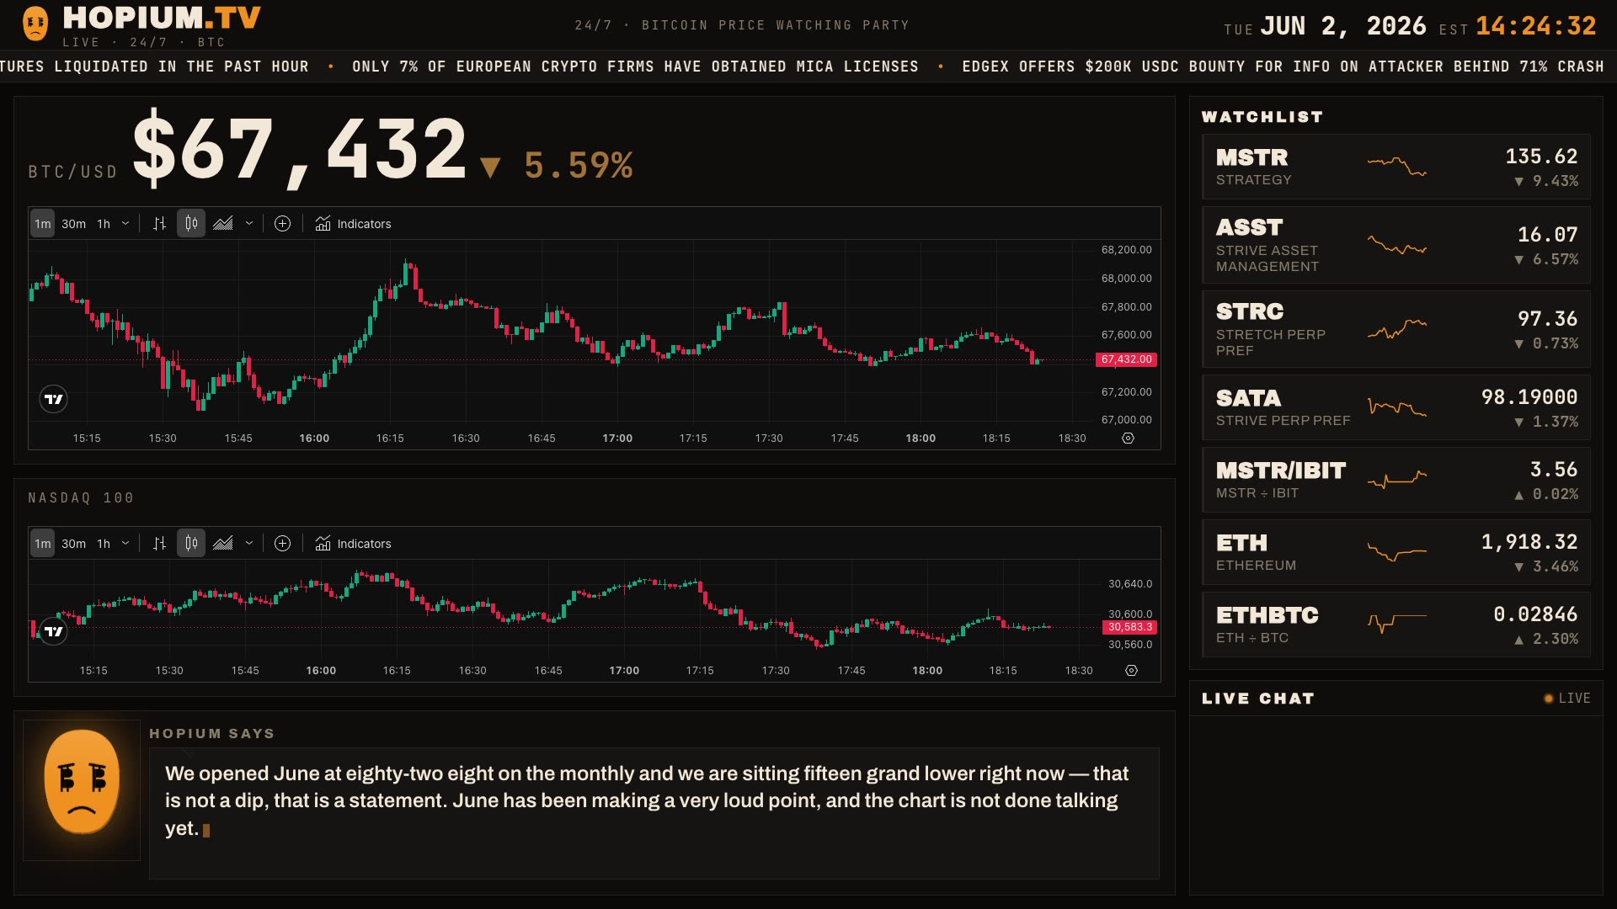The image size is (1617, 909).
Task: Open the time axis settings gear on Nasdaq chart
Action: pyautogui.click(x=1132, y=671)
